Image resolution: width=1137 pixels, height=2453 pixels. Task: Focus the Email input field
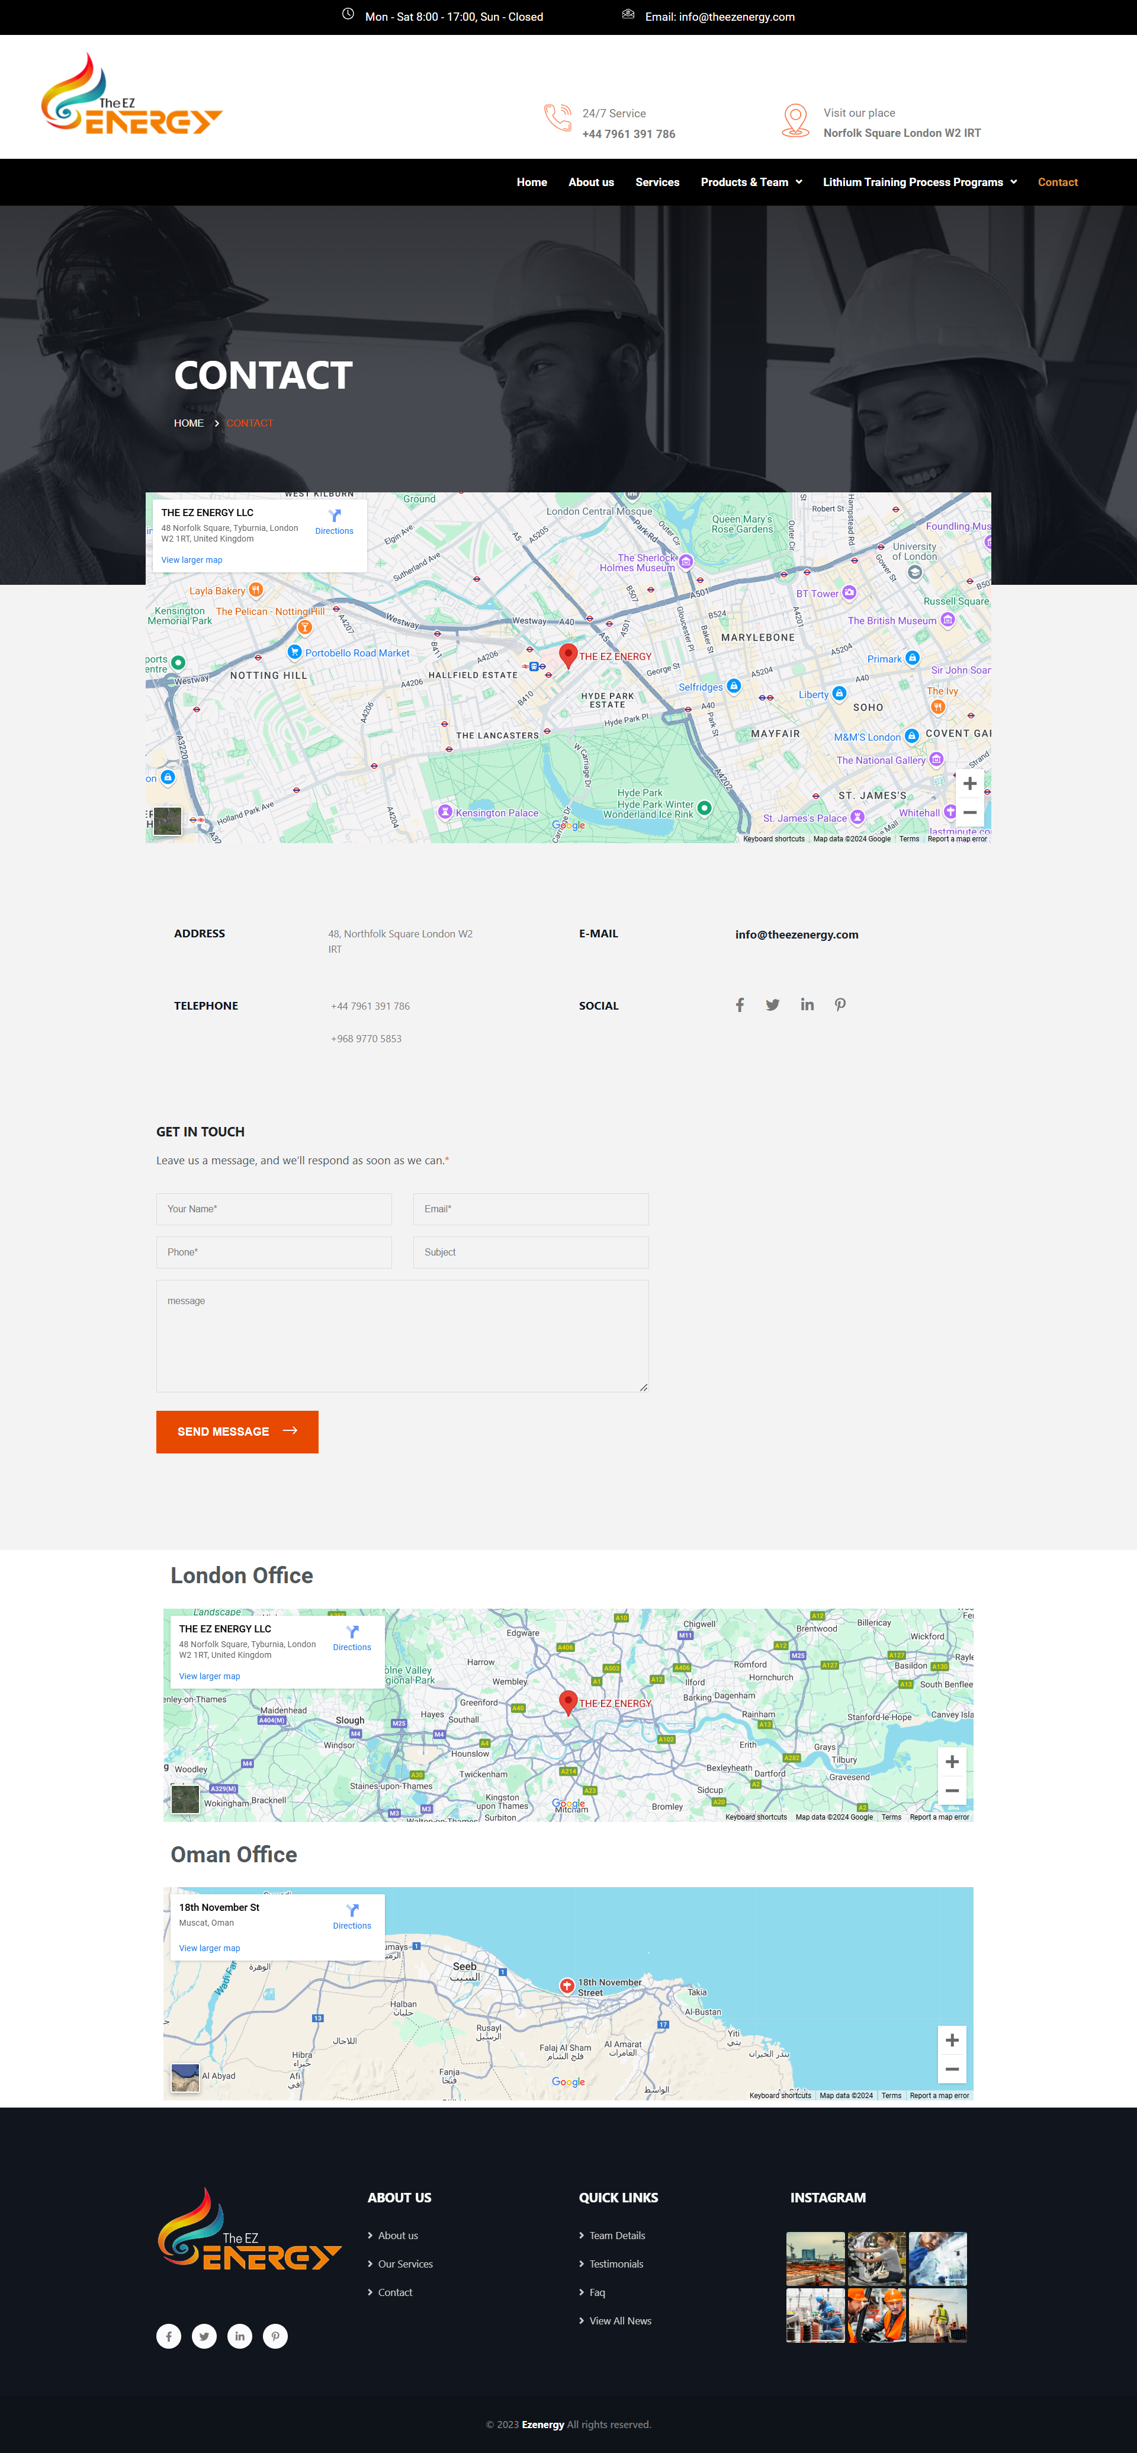[x=531, y=1209]
